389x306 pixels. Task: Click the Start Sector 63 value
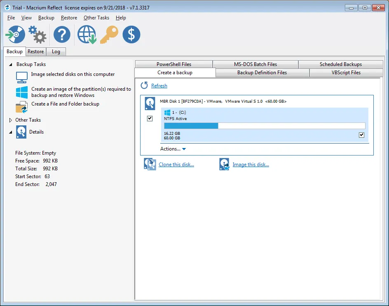click(47, 177)
